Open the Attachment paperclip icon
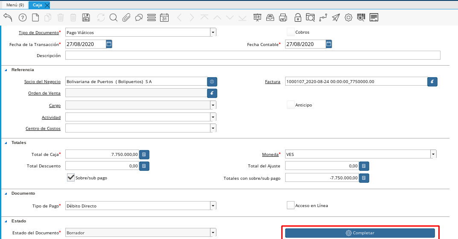 point(126,17)
